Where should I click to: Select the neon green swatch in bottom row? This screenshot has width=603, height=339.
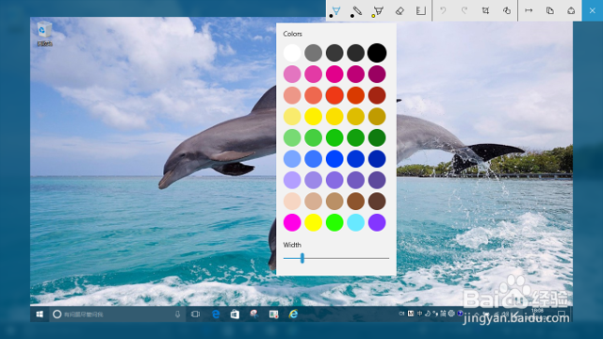click(334, 222)
